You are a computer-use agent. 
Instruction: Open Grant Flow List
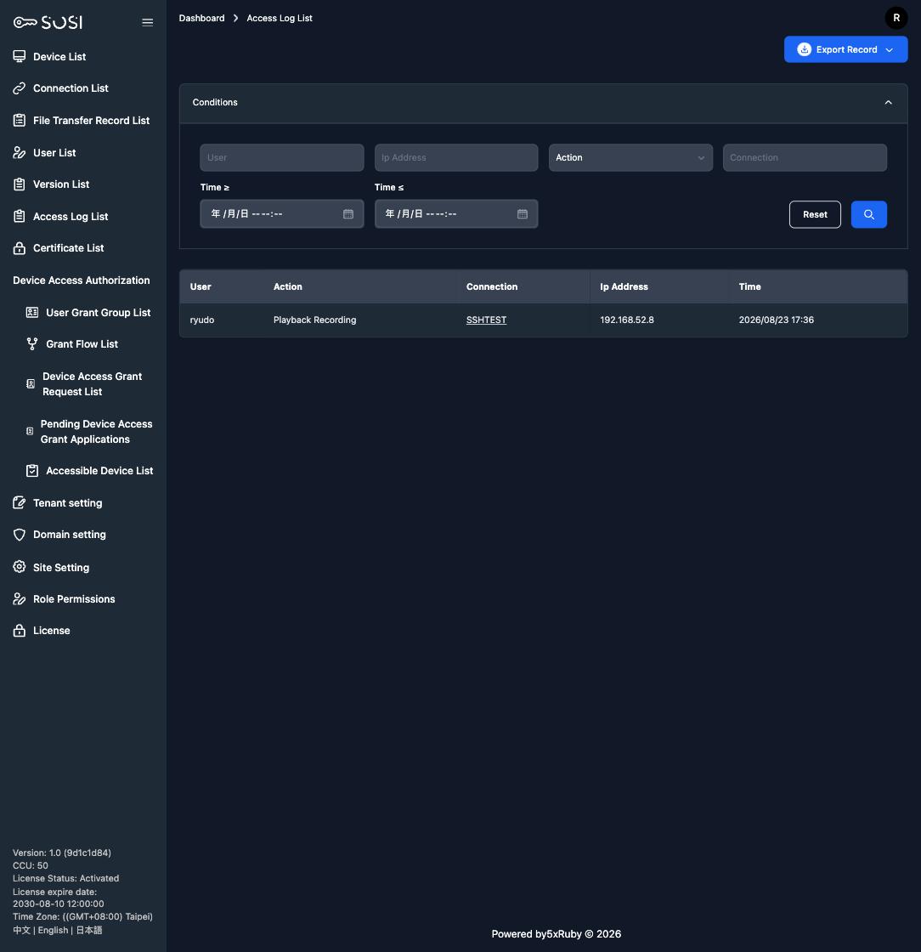82,343
